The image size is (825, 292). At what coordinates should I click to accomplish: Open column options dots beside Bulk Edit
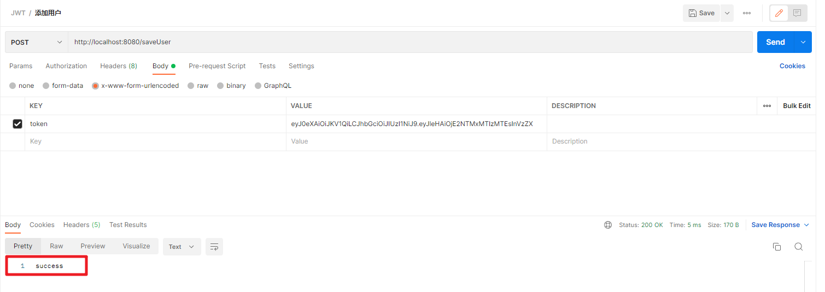(767, 106)
